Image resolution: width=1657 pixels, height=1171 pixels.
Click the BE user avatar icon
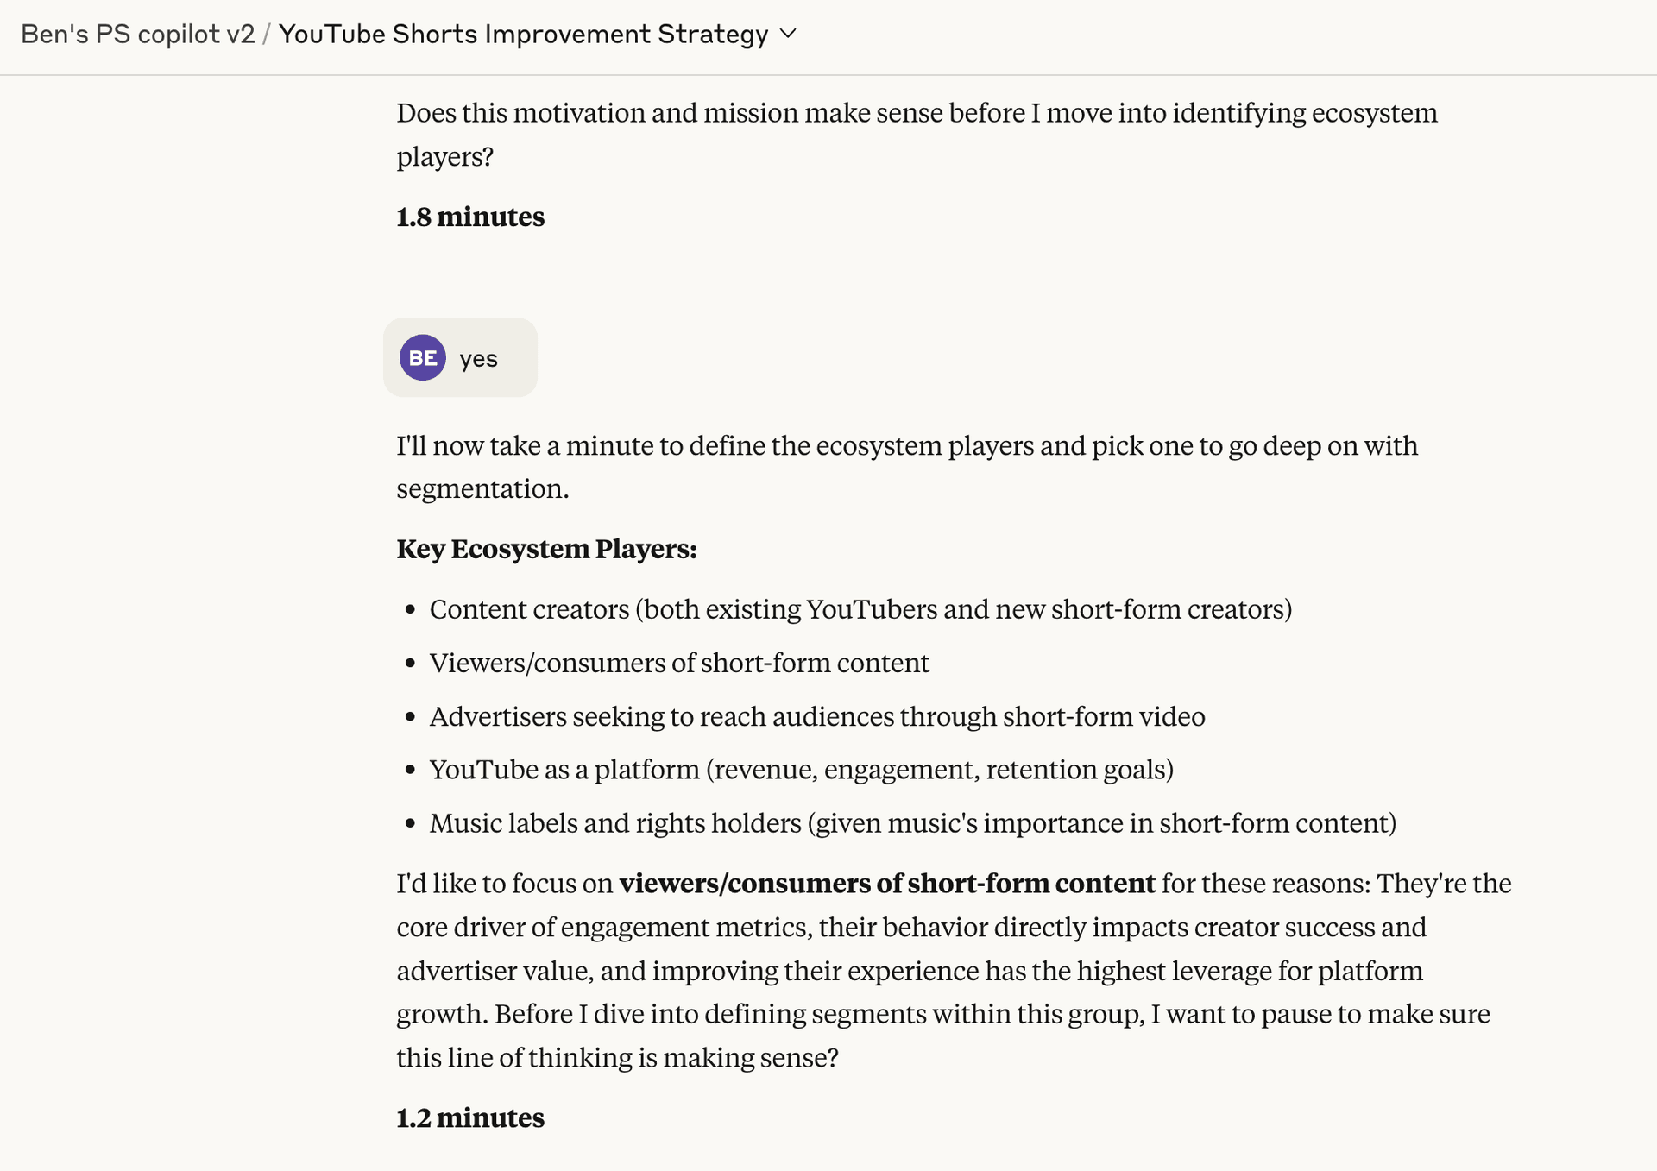pos(423,357)
